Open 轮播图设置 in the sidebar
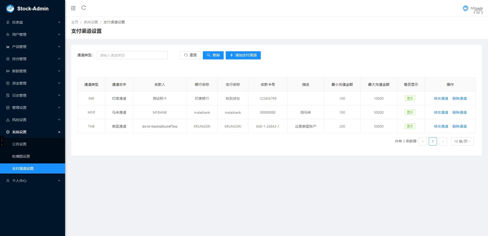The height and width of the screenshot is (236, 488). coord(21,156)
